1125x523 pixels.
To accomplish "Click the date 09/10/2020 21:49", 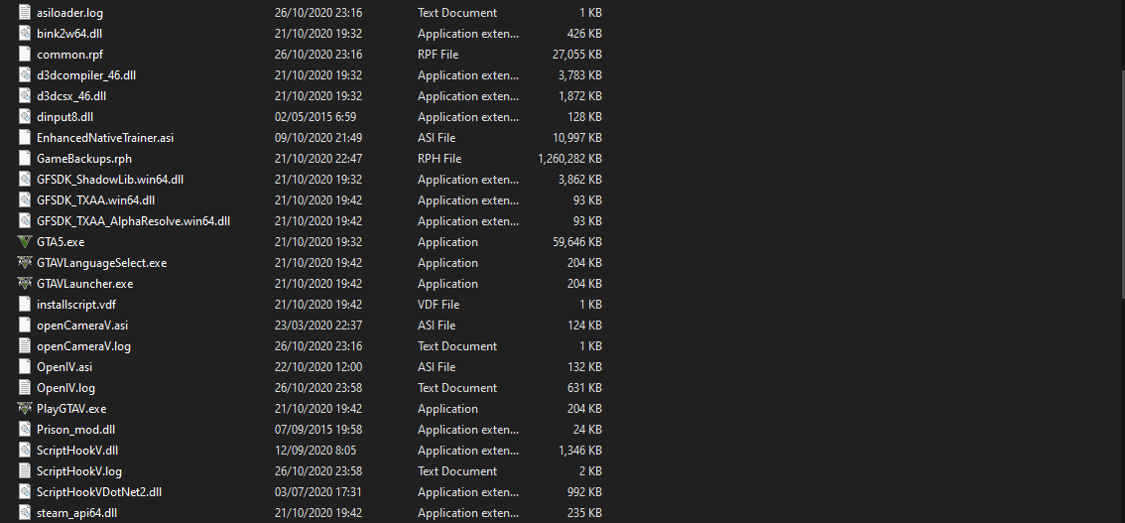I will coord(318,137).
